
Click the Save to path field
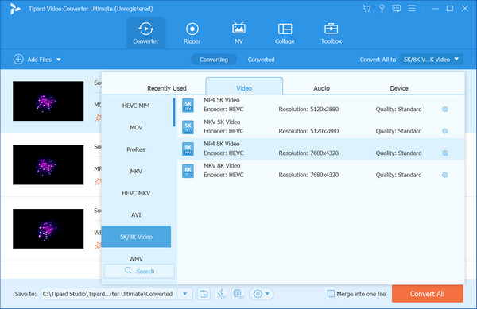tap(109, 294)
